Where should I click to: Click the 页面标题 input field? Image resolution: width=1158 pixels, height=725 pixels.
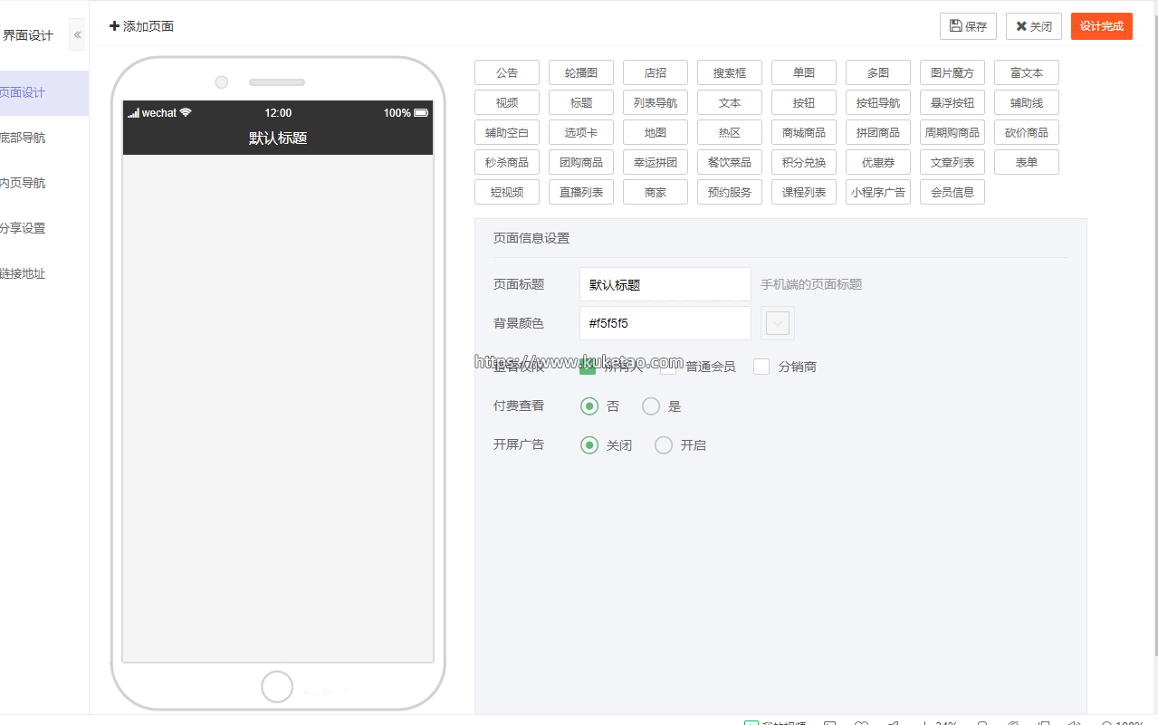point(665,284)
